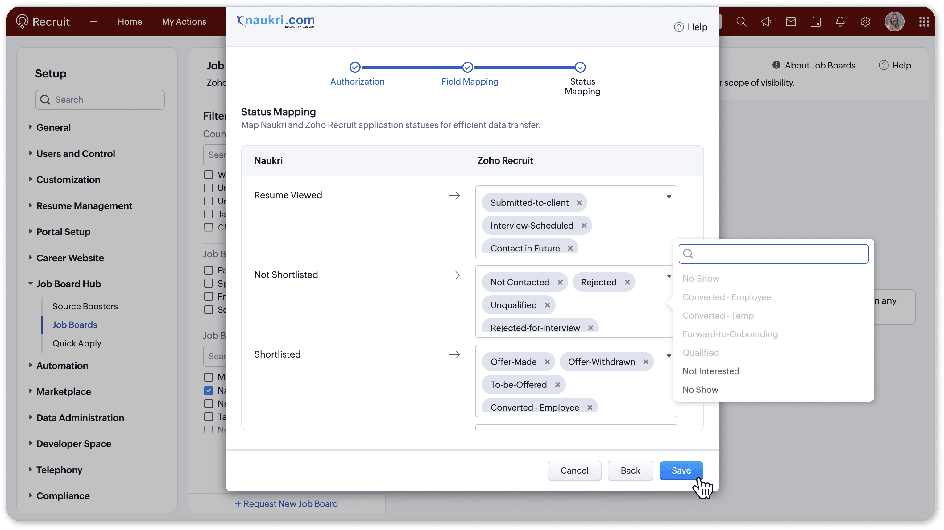Select Not Interested from status list

710,371
